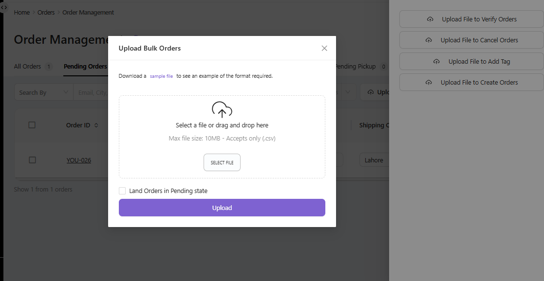Click upload icon beside Create Orders

point(429,83)
